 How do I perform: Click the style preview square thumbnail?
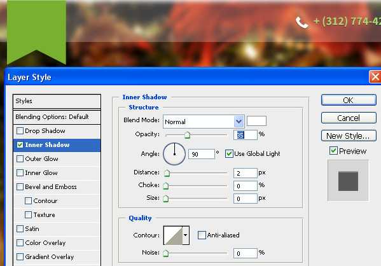(x=348, y=181)
